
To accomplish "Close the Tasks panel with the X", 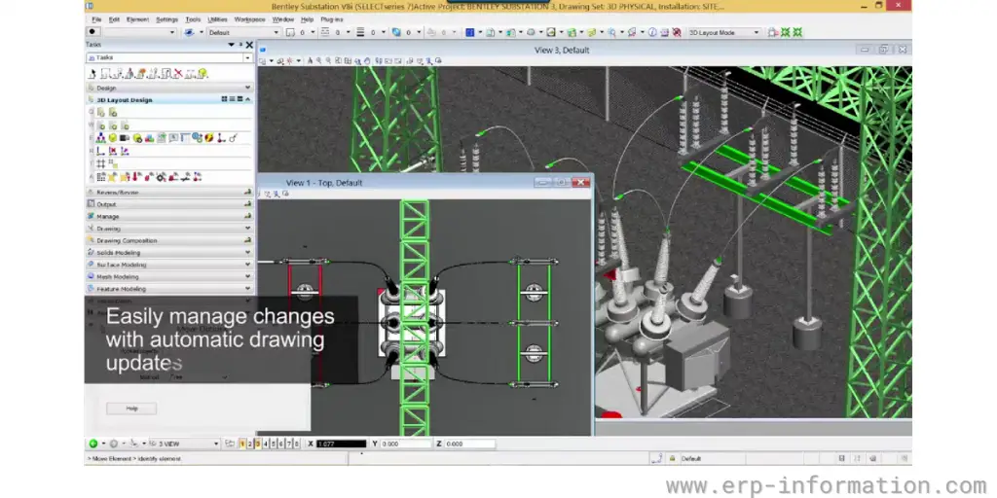I will coord(249,45).
